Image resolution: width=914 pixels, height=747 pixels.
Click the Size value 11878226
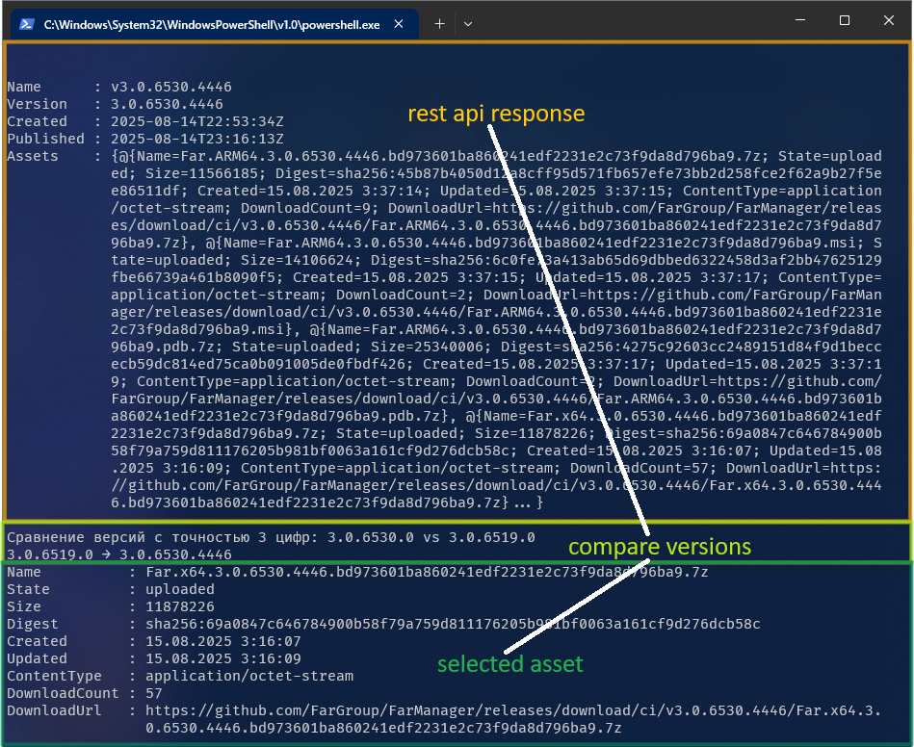(x=180, y=606)
